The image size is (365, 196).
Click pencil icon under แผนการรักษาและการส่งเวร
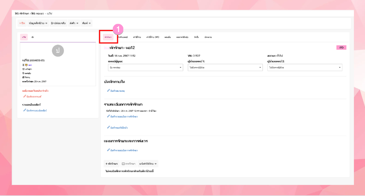point(108,150)
